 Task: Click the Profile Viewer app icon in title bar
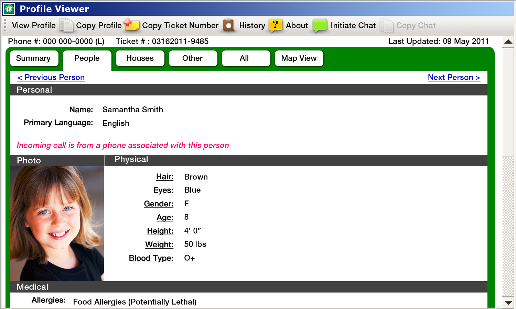pos(9,9)
